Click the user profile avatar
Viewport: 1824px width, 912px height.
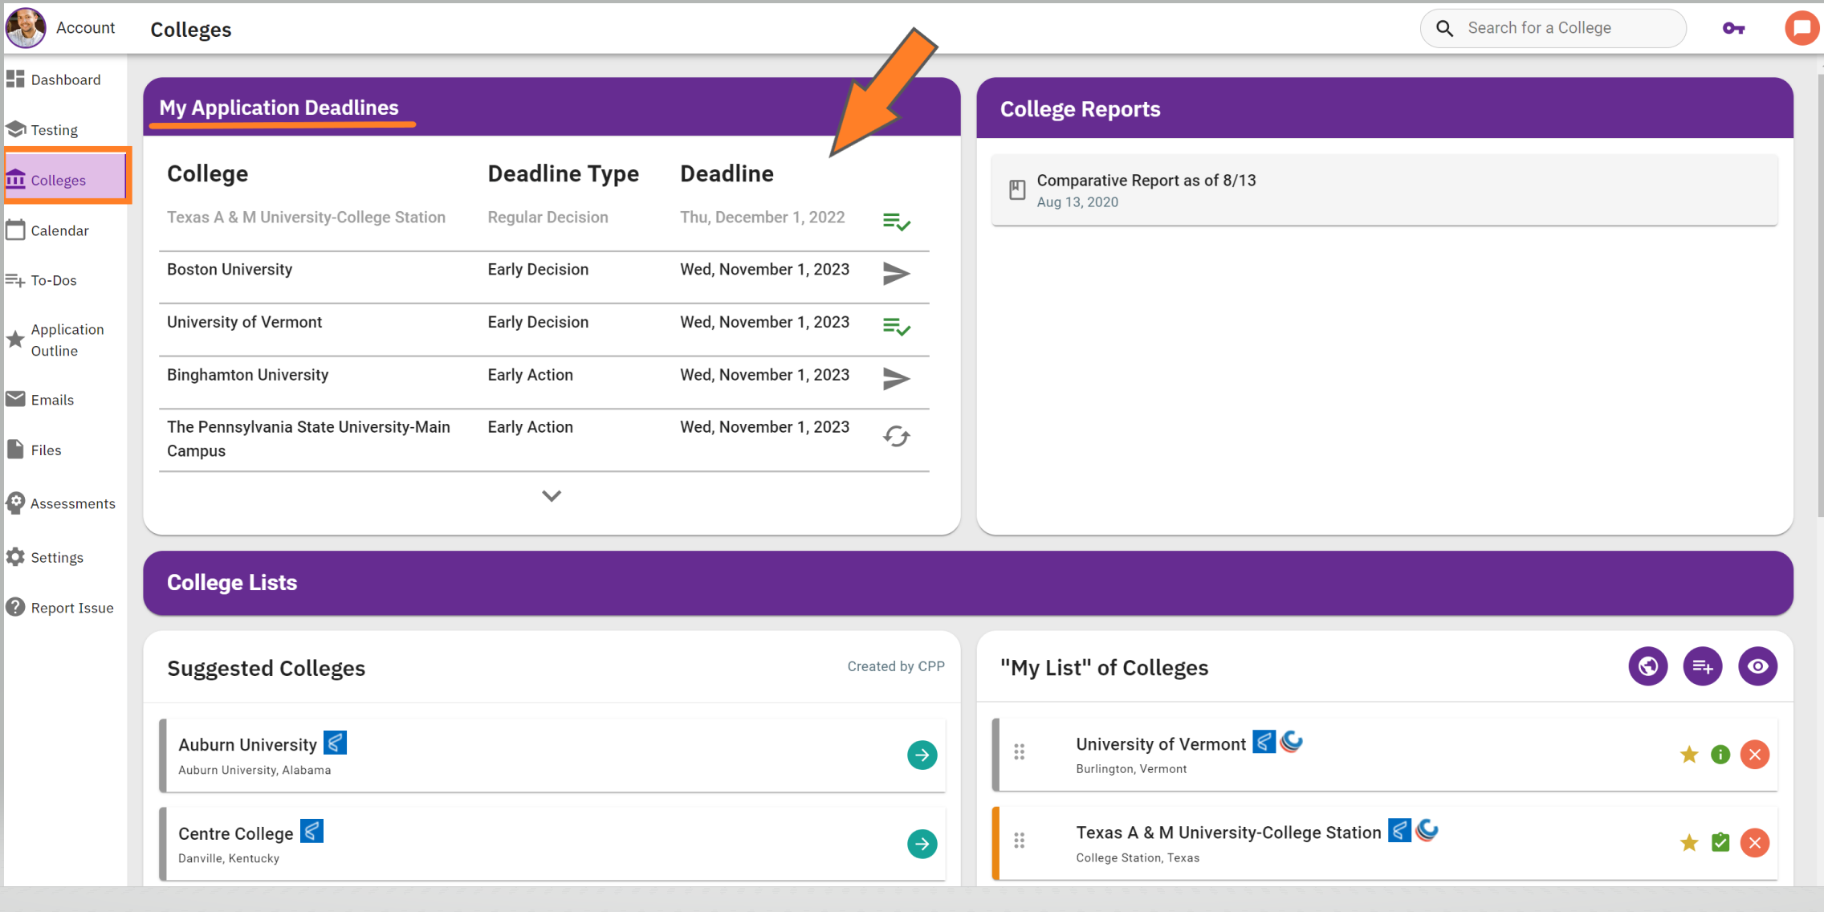pyautogui.click(x=26, y=27)
